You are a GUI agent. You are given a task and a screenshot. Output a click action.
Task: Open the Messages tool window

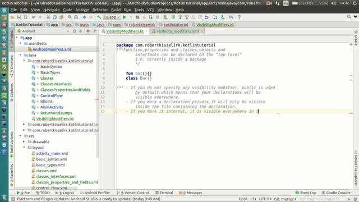coord(191,193)
